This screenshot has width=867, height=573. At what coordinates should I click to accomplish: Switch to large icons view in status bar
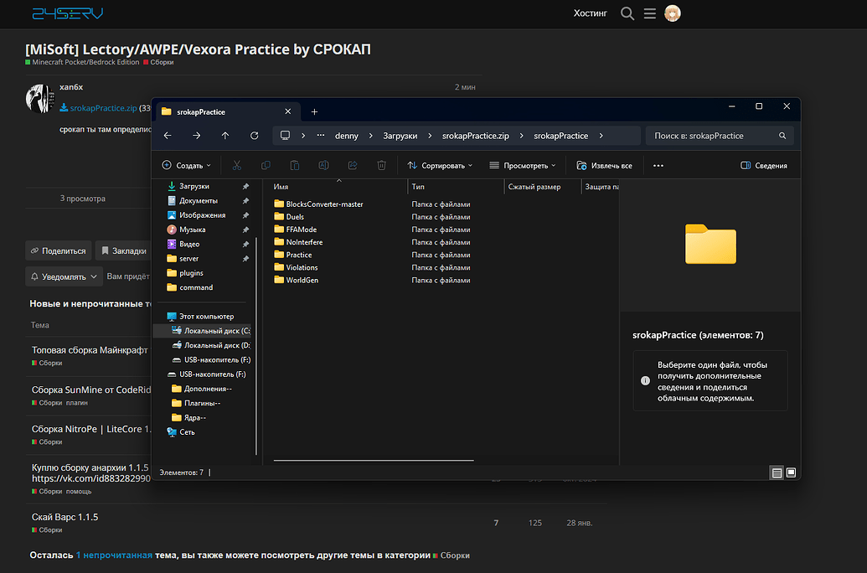pyautogui.click(x=791, y=472)
